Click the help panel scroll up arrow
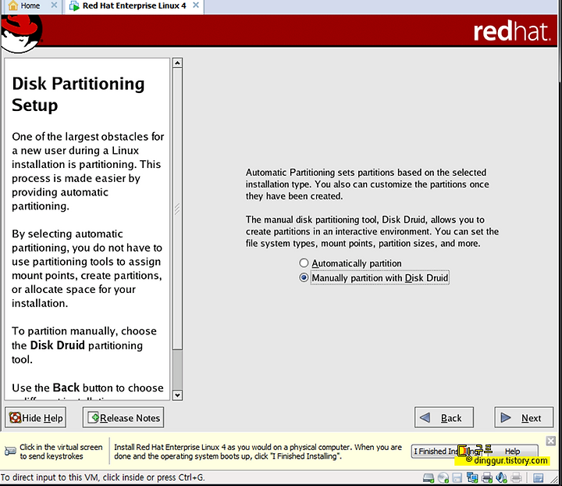Viewport: 562px width, 486px height. (x=177, y=63)
